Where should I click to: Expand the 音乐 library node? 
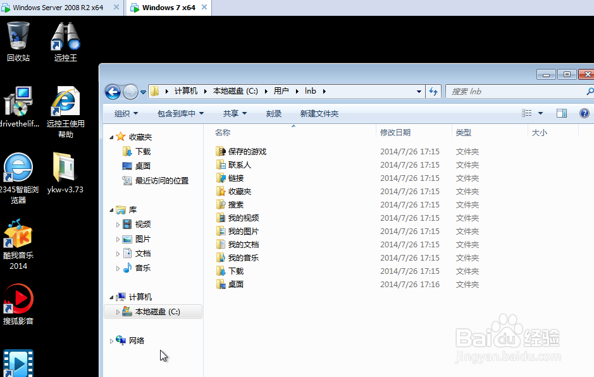(x=118, y=268)
